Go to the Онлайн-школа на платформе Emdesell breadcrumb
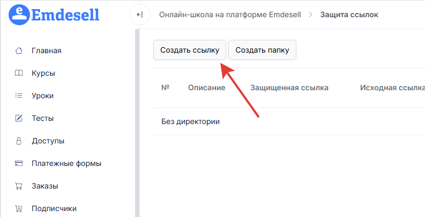Viewport: 425px width, 217px height. tap(230, 15)
